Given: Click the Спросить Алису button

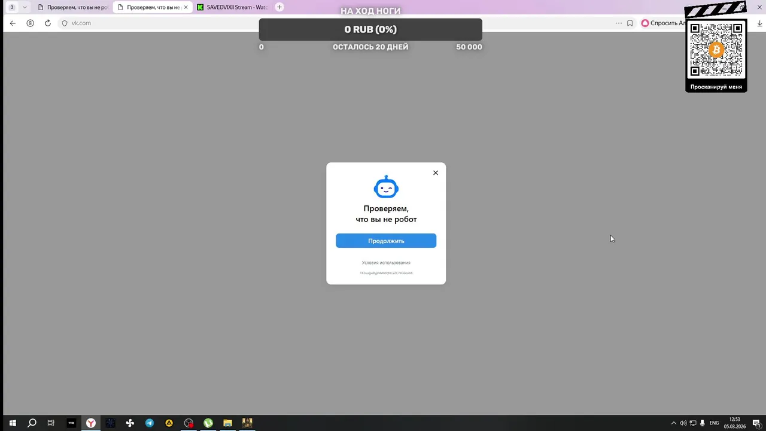Looking at the screenshot, I should click(x=662, y=23).
